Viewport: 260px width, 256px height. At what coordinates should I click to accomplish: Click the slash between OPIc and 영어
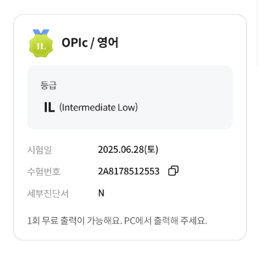(x=92, y=43)
